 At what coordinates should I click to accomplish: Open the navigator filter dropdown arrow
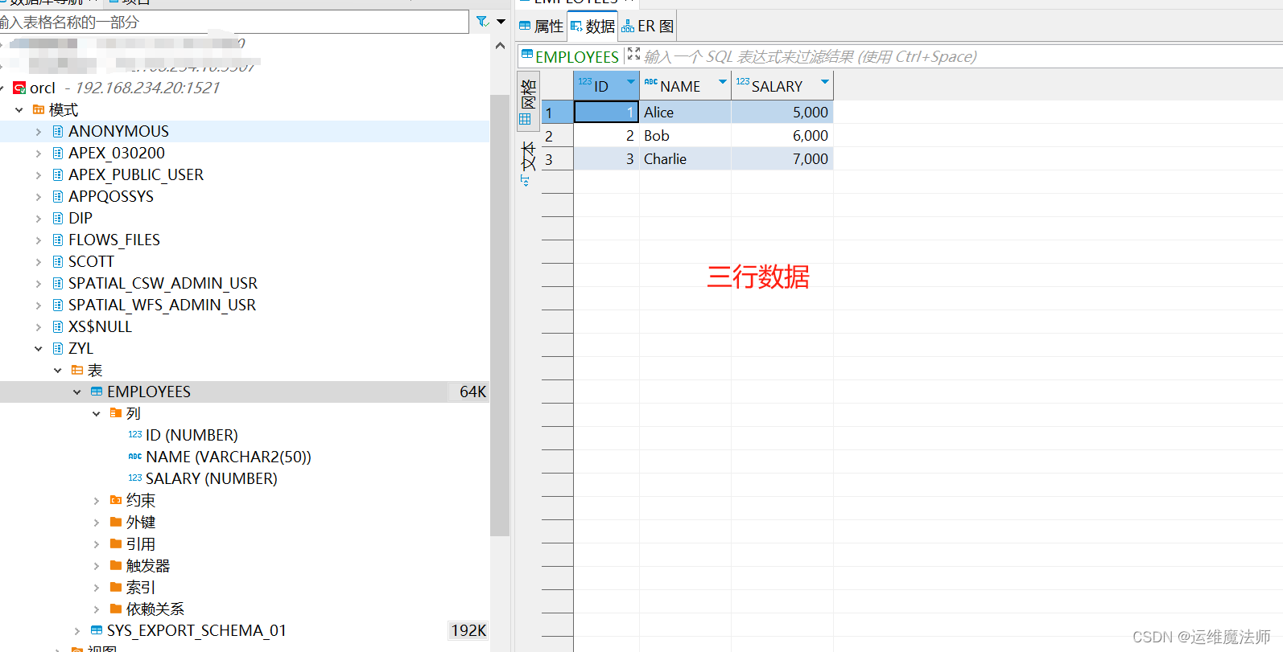[x=501, y=22]
